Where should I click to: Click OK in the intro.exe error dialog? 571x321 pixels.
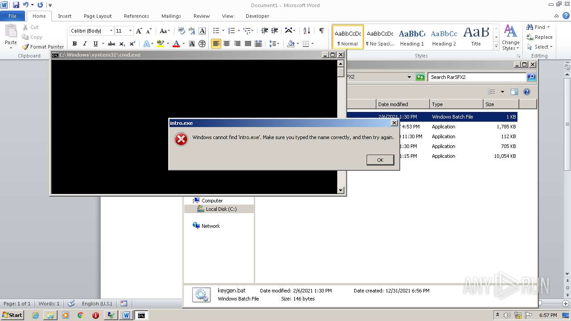[380, 160]
